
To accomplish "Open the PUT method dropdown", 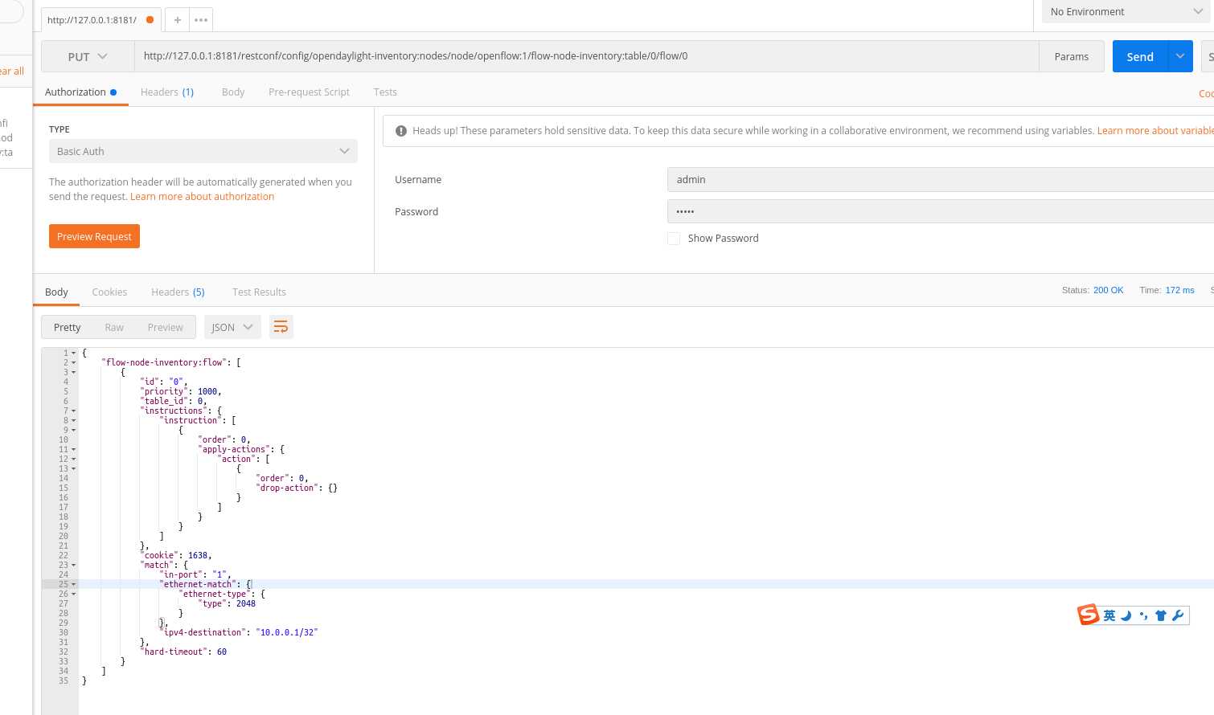I will pos(88,56).
